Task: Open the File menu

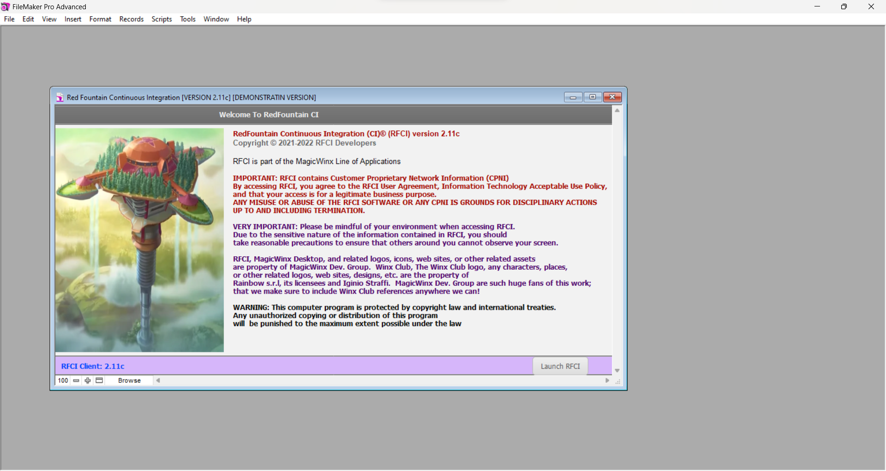Action: [9, 19]
